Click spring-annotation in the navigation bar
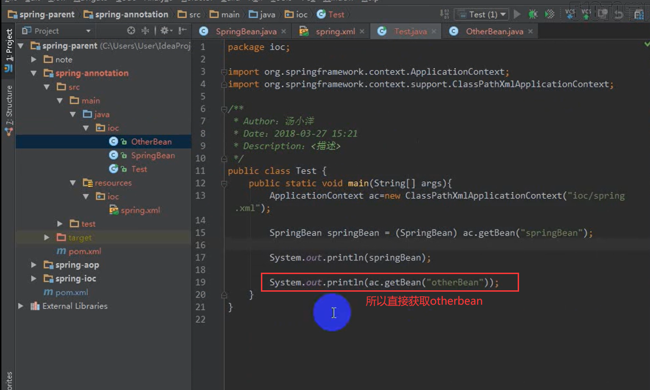This screenshot has width=650, height=390. click(126, 14)
